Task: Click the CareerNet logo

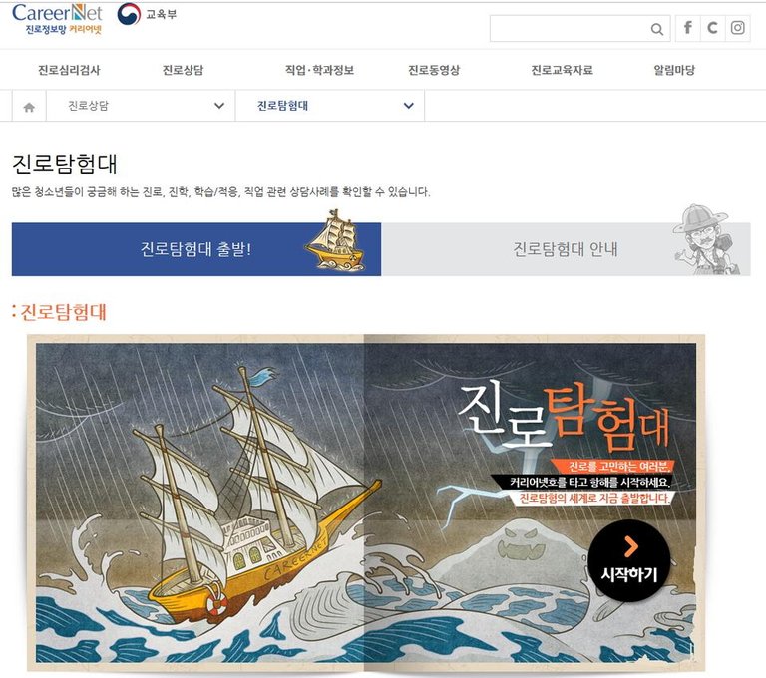Action: pos(57,20)
